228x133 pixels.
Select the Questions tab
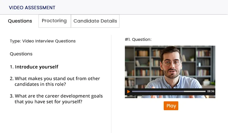(20, 21)
